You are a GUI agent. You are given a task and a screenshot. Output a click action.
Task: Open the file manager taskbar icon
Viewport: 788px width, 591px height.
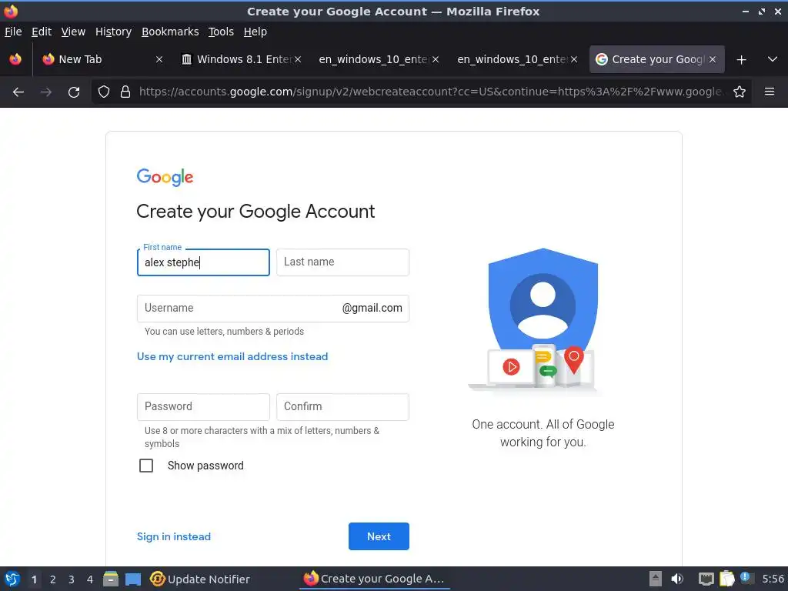[x=111, y=579]
